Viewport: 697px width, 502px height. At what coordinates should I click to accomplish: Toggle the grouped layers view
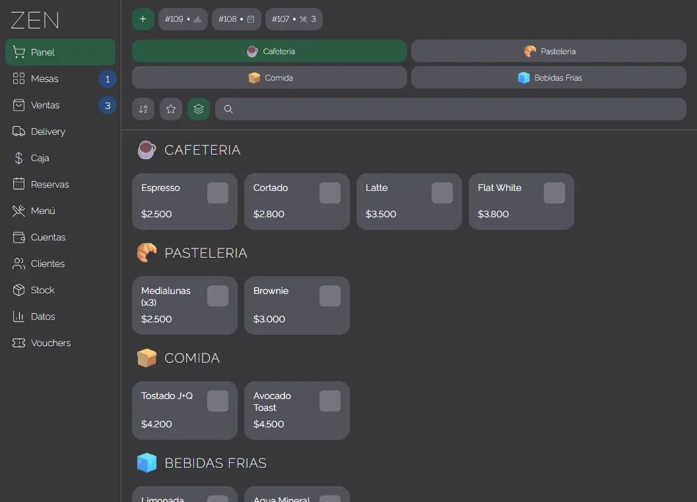[x=199, y=109]
